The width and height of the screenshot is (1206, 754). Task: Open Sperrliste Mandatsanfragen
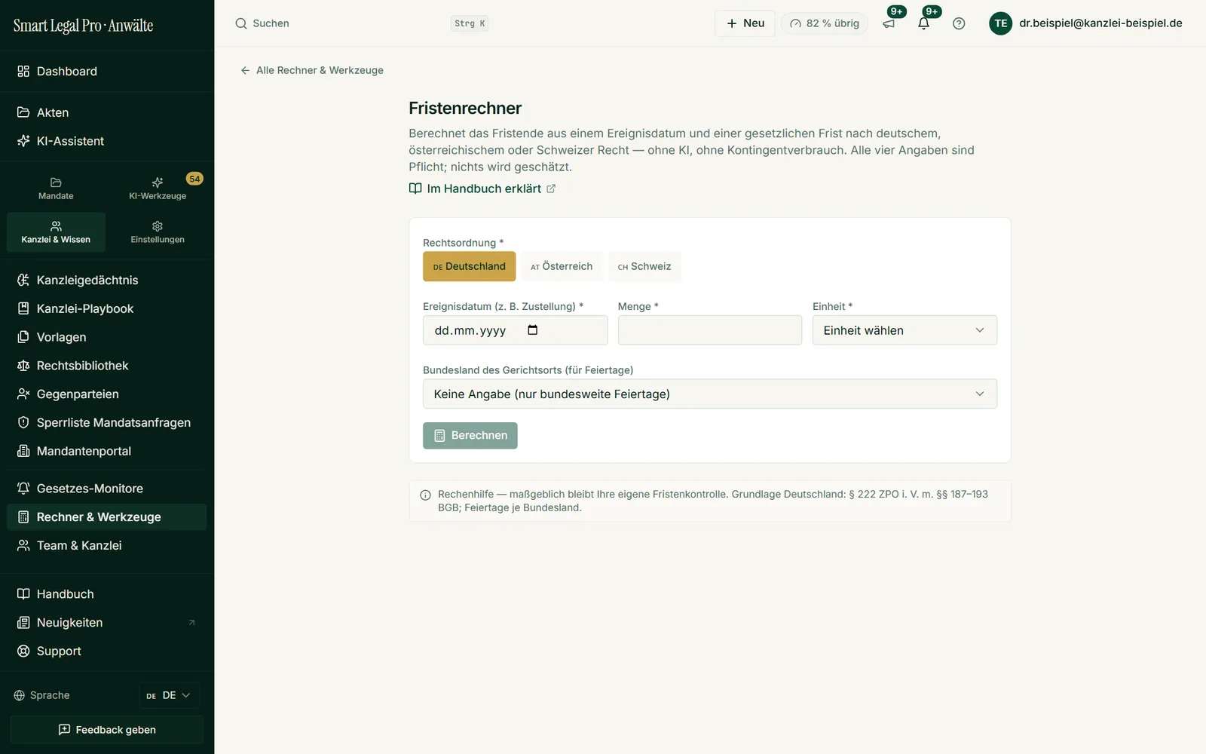tap(107, 423)
